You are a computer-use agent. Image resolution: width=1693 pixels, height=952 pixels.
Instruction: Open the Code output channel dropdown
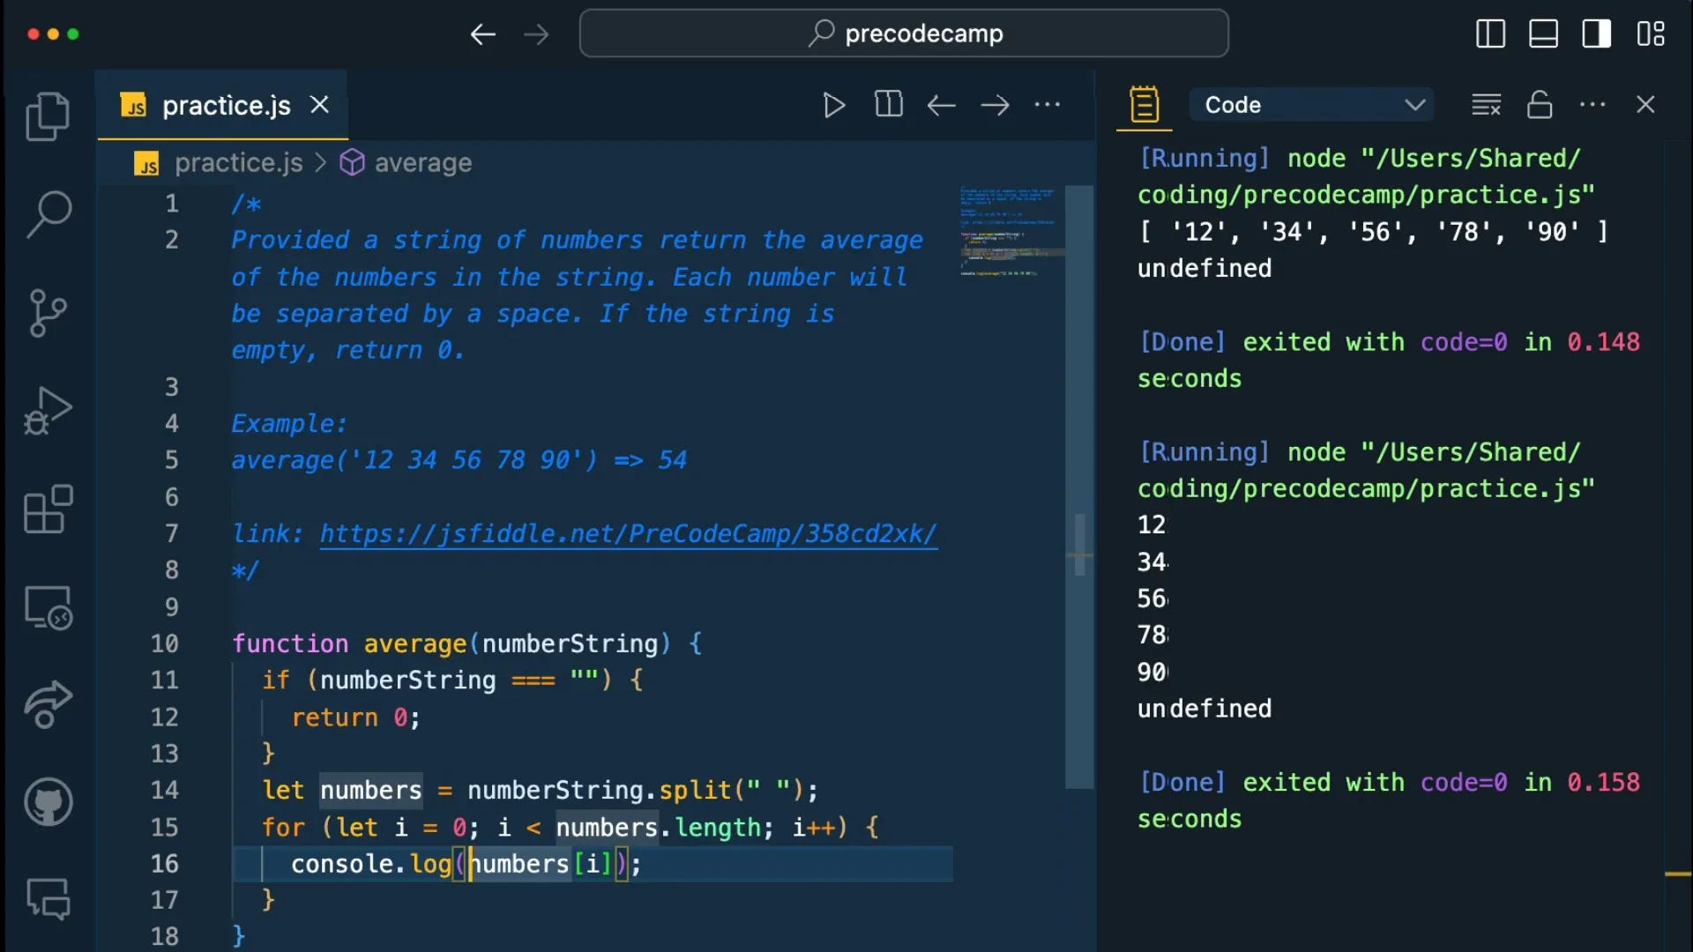click(x=1310, y=105)
